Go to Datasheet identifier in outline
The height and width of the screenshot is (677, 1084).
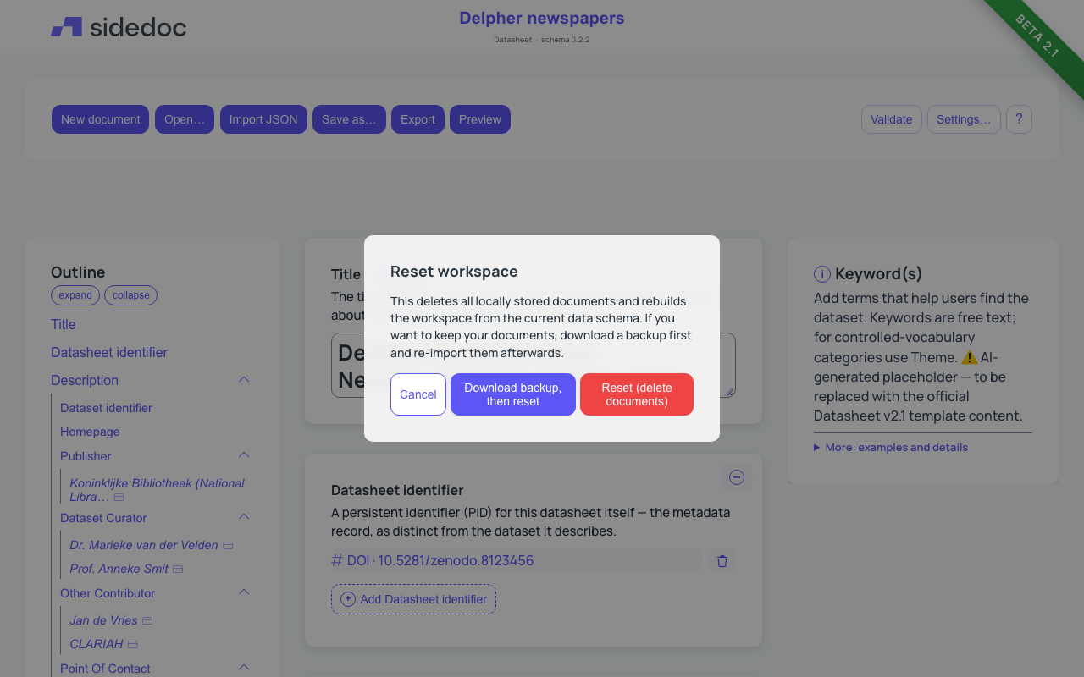[109, 353]
